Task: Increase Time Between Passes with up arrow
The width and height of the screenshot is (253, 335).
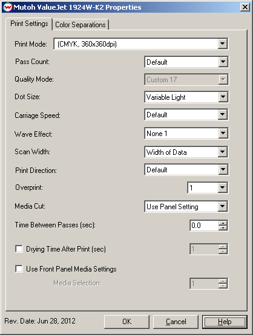Action: click(223, 223)
